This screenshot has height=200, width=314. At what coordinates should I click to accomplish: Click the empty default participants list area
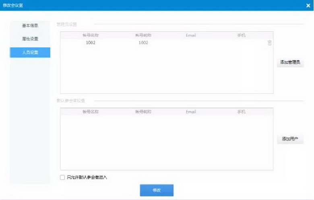coord(167,143)
